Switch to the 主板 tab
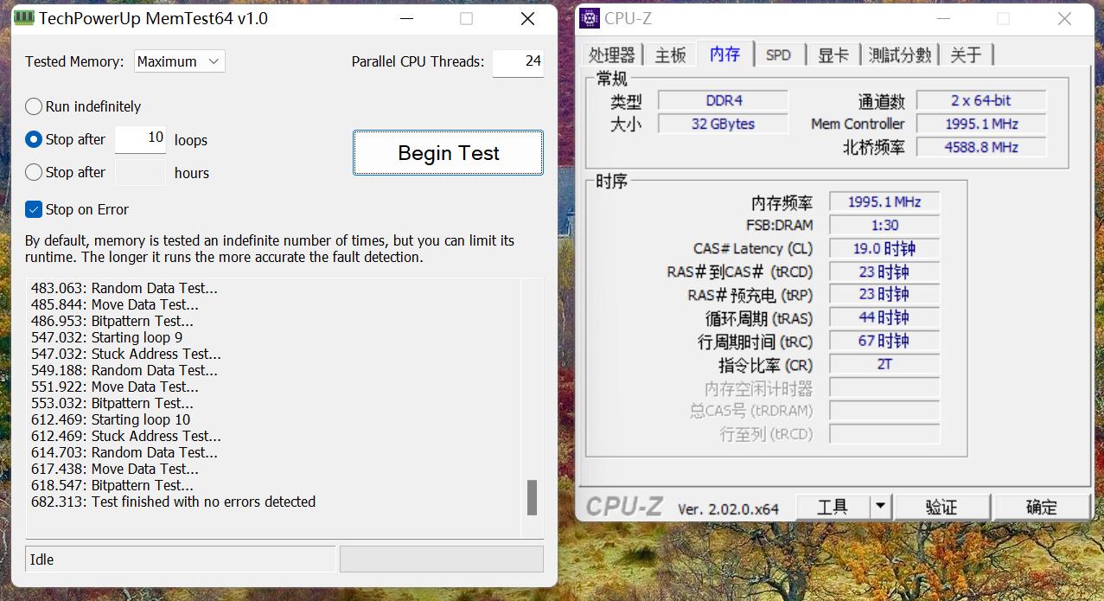 point(670,54)
